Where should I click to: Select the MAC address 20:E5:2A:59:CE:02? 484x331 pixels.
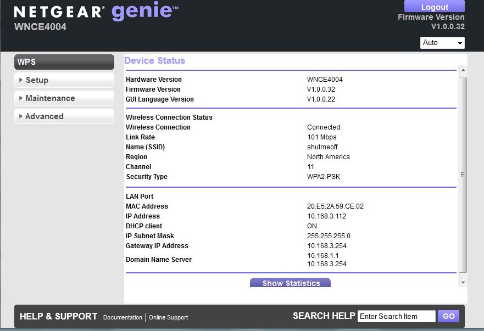click(335, 206)
